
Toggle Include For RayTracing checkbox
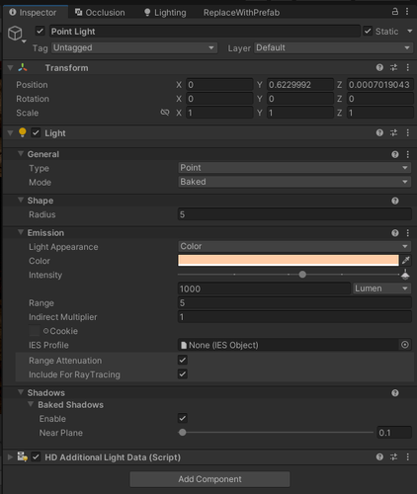point(183,374)
